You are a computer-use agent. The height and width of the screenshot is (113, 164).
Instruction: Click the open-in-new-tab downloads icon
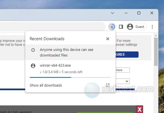coord(108,85)
